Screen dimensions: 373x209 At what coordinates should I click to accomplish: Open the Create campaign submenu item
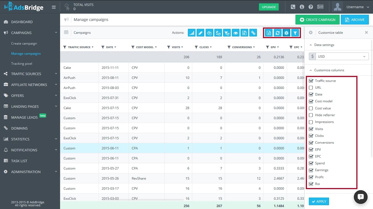coord(24,44)
